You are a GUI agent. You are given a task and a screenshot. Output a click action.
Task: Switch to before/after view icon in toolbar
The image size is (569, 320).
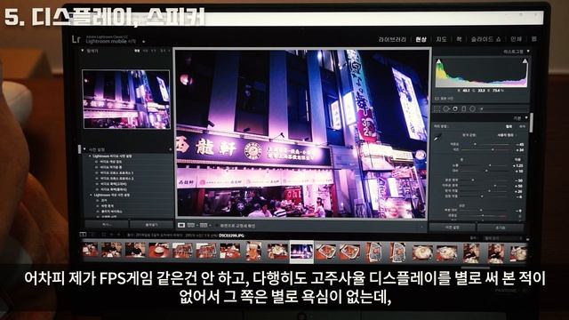[x=191, y=225]
